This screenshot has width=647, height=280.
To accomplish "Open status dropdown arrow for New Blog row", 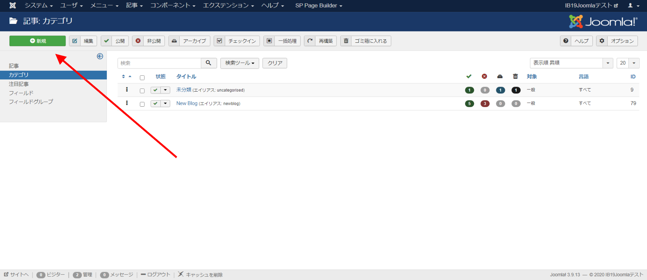I will click(x=165, y=103).
